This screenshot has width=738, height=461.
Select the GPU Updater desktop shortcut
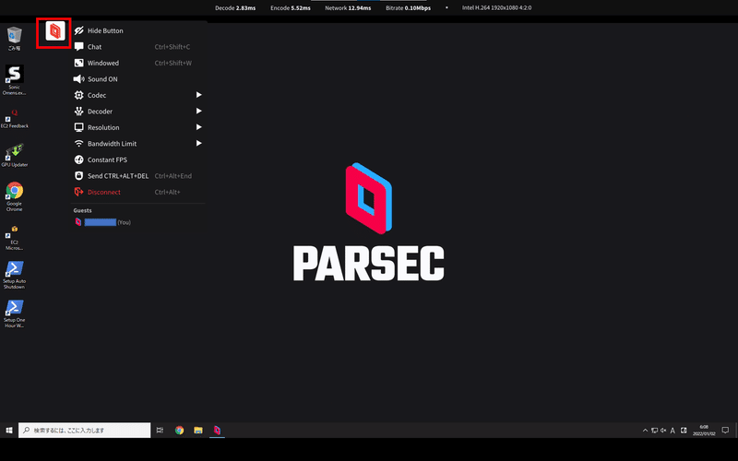pos(14,156)
